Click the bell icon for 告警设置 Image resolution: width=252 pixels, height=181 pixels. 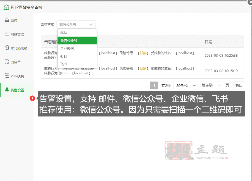click(x=7, y=90)
